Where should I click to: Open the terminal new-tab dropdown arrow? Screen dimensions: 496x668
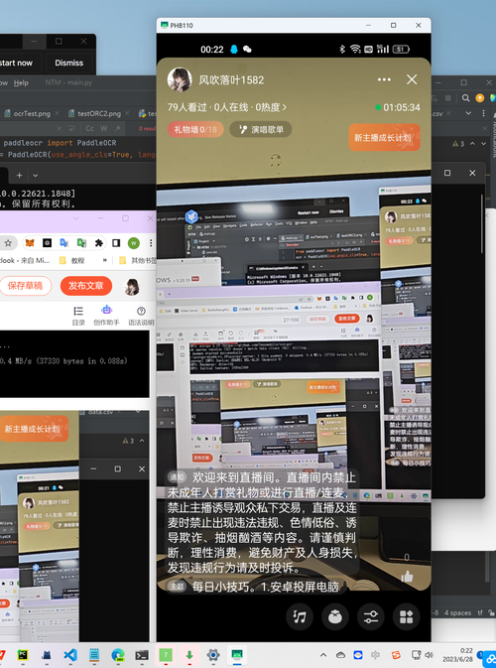(36, 175)
